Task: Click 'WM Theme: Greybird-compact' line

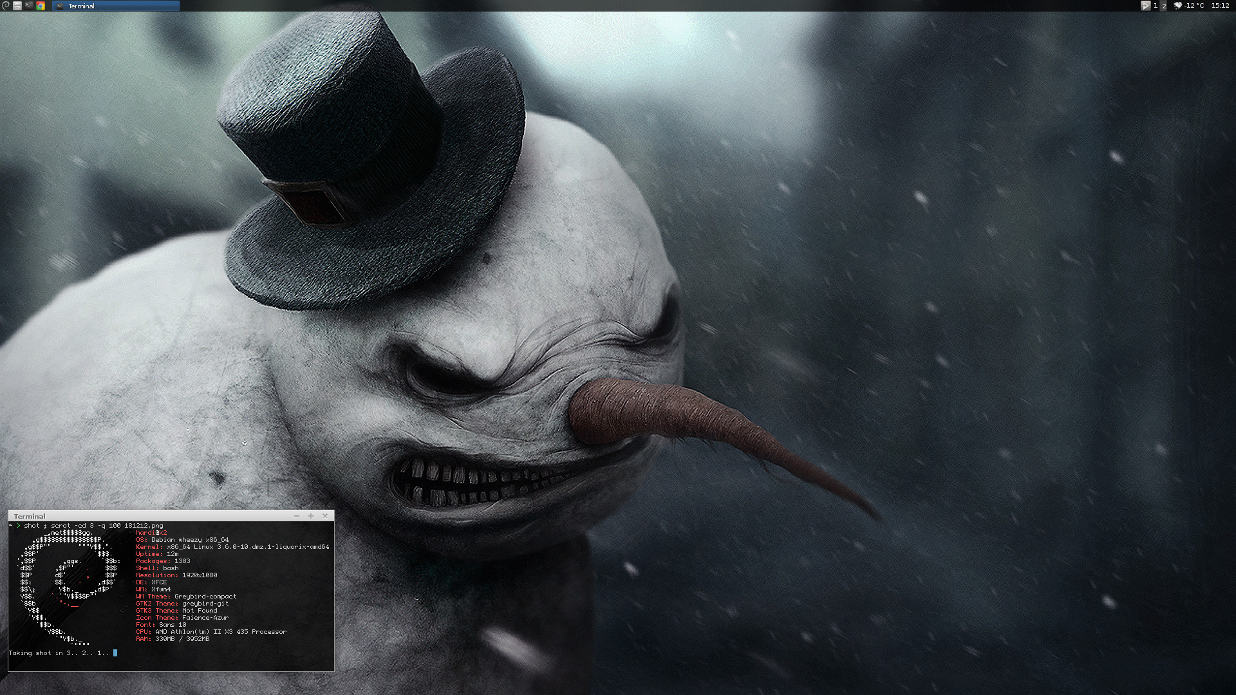Action: (186, 597)
